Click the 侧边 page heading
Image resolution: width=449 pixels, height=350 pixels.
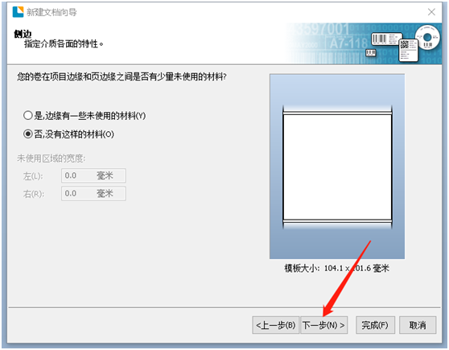pyautogui.click(x=23, y=34)
